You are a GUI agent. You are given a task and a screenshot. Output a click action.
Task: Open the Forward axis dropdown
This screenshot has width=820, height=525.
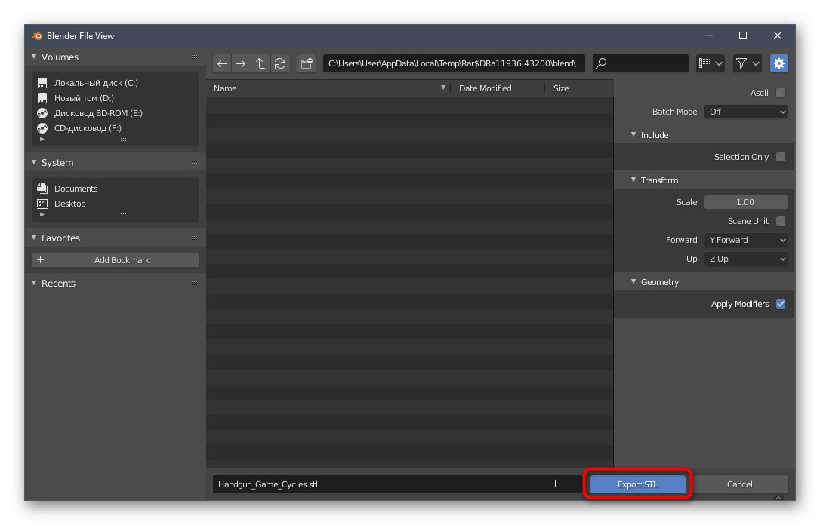[x=746, y=241]
